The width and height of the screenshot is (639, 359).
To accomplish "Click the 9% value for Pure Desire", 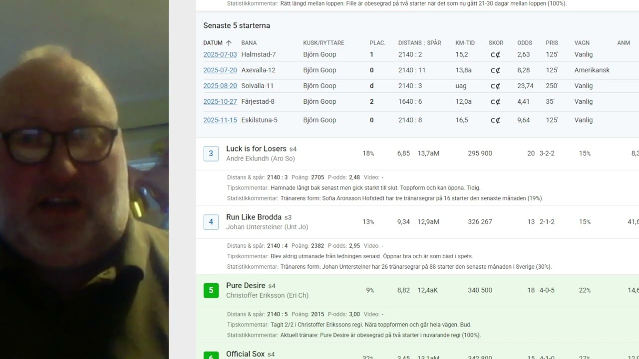I will [x=370, y=290].
